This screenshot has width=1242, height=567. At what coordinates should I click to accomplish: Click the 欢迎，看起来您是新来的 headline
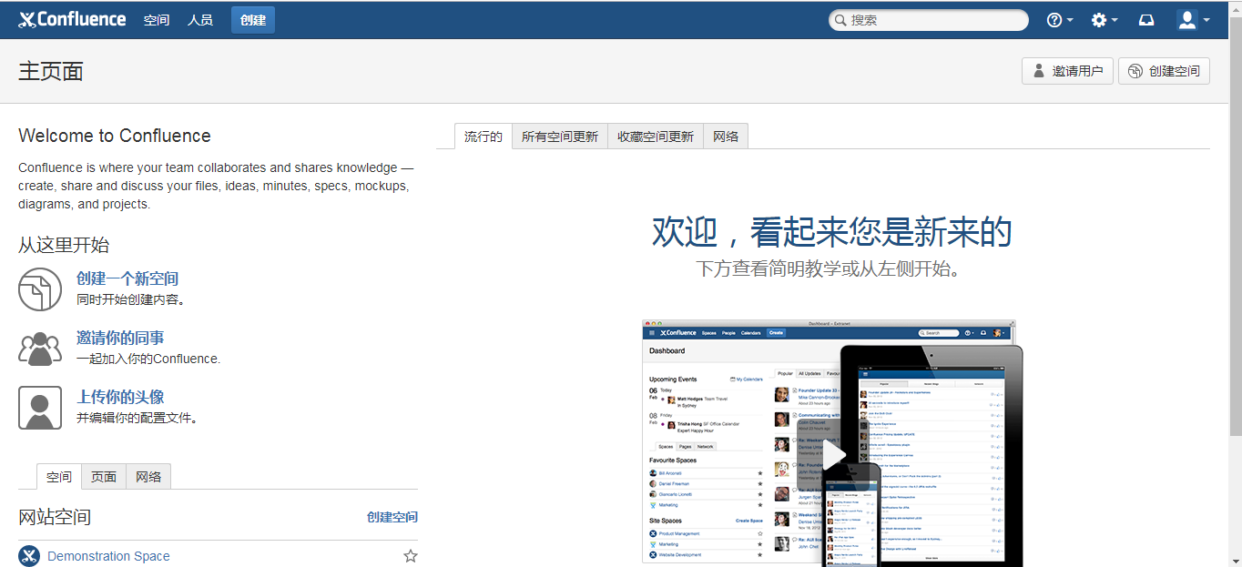pos(832,232)
